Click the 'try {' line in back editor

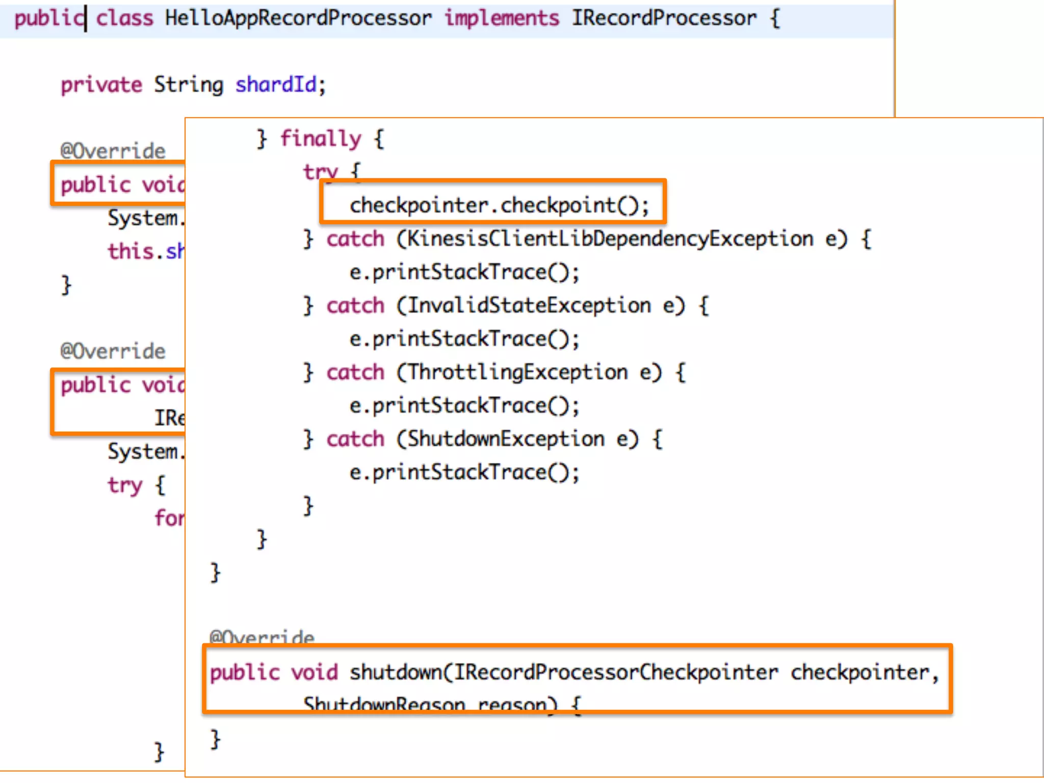[137, 485]
